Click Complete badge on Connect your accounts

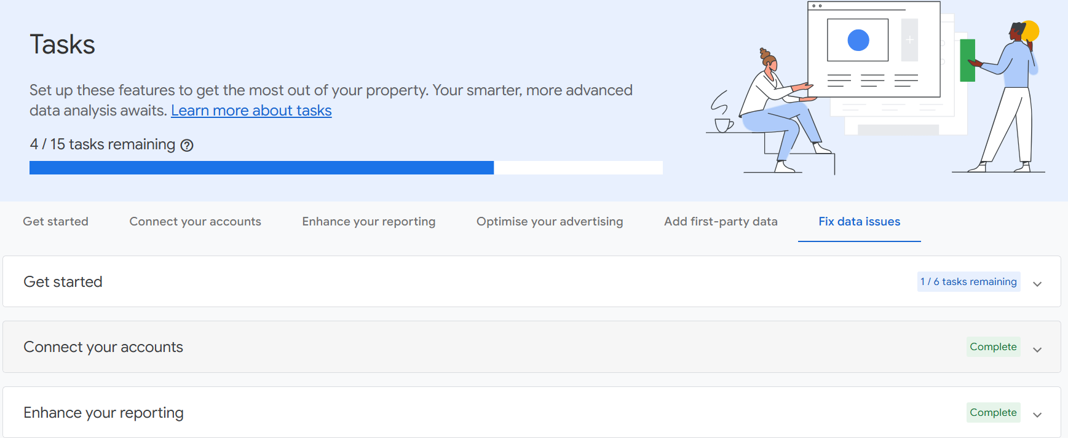click(x=993, y=346)
